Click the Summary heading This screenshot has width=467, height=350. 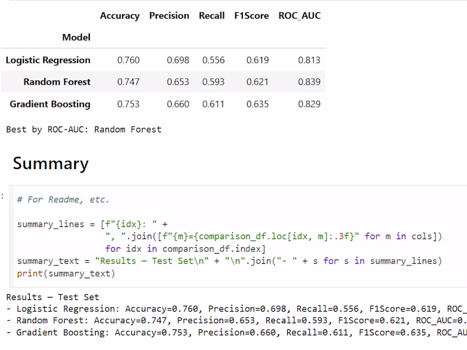(51, 163)
